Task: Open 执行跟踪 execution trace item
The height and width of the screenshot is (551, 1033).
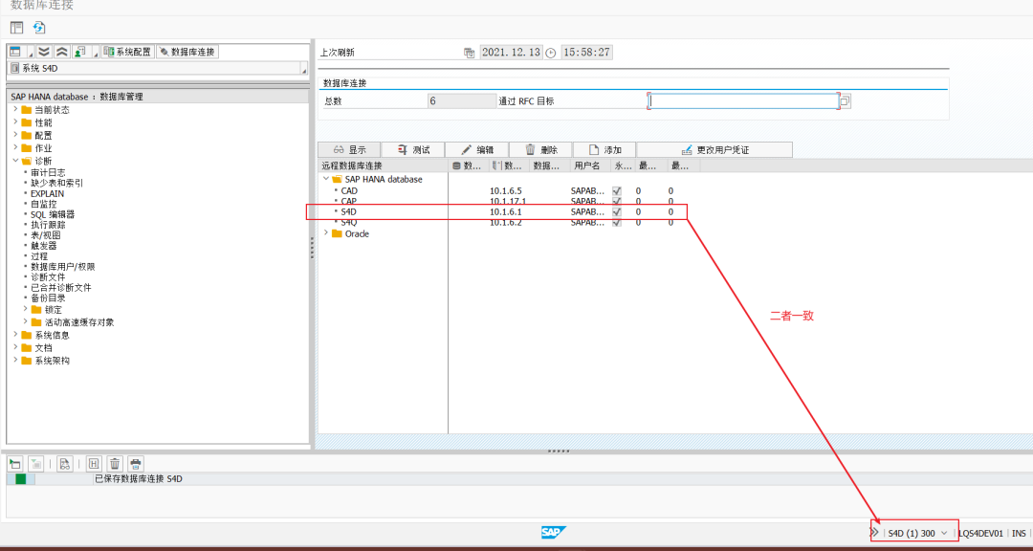Action: (x=48, y=225)
